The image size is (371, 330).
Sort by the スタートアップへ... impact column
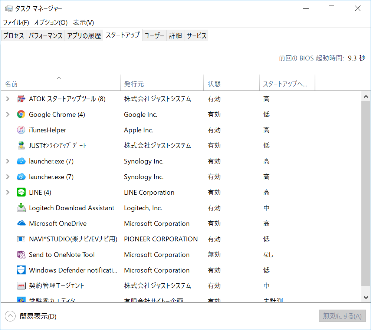[x=287, y=83]
